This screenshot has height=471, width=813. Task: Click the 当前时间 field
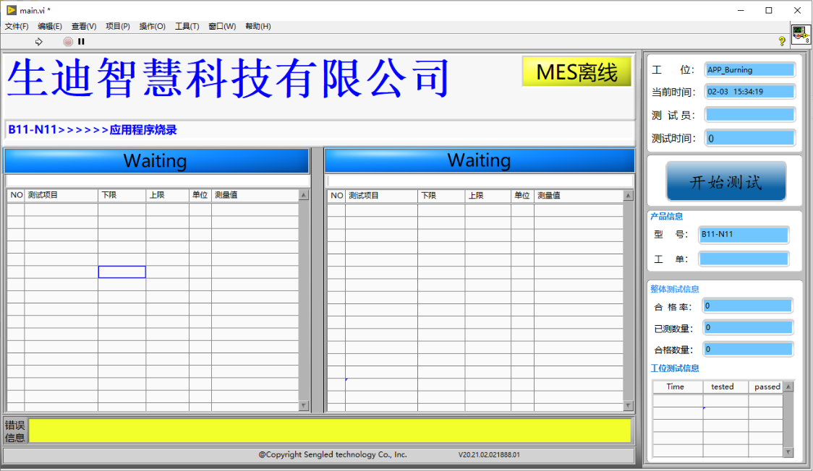750,92
